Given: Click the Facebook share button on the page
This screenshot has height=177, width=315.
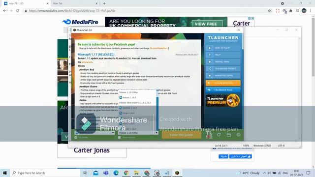Looking at the screenshot, I should [x=223, y=156].
